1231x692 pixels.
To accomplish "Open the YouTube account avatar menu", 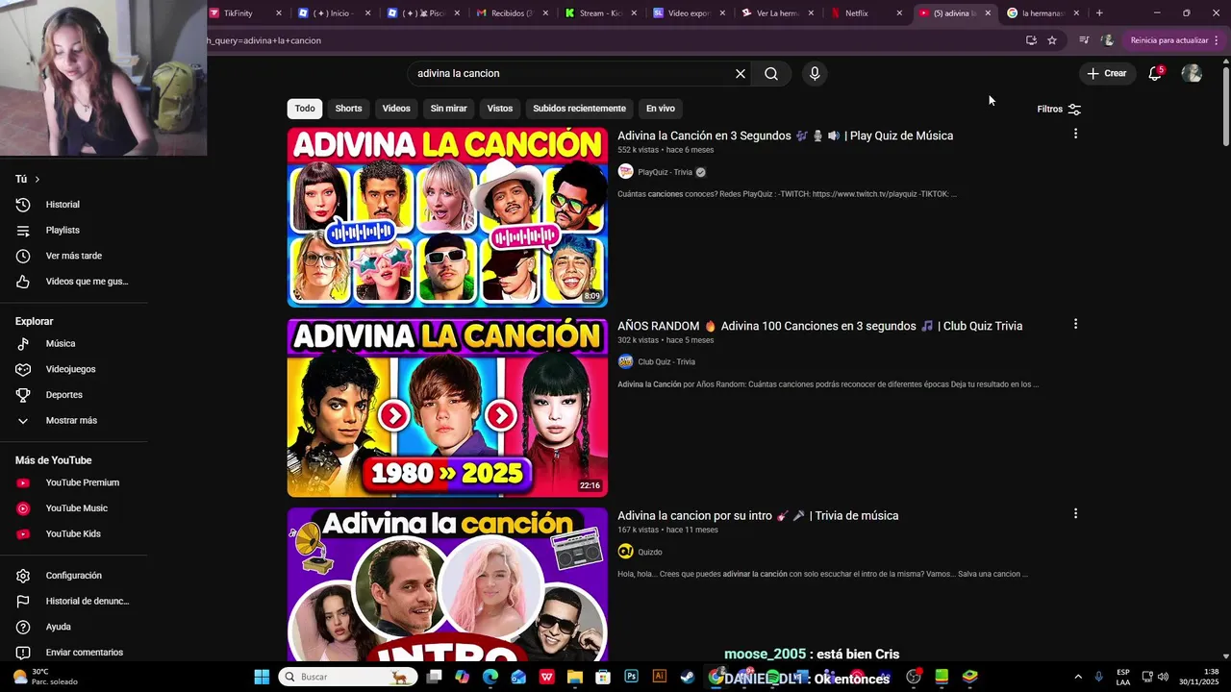I will point(1192,73).
